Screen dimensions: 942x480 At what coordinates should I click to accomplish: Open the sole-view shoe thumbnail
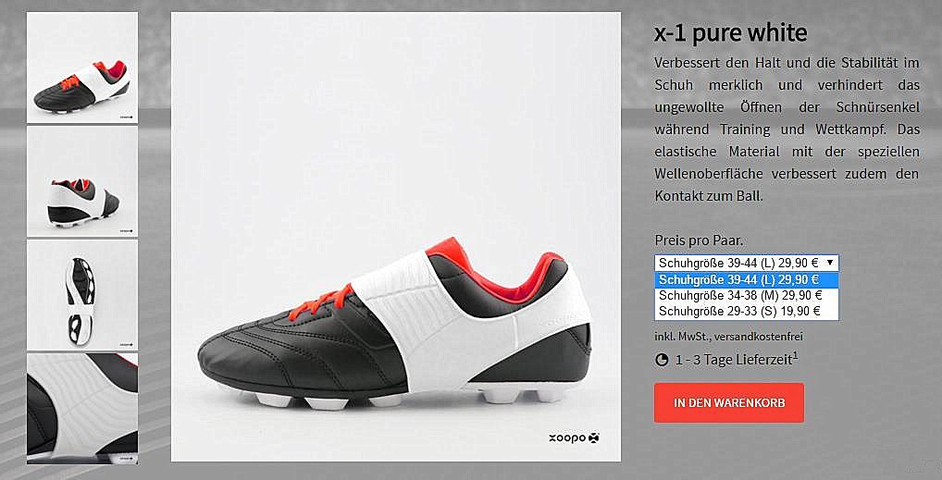coord(82,294)
